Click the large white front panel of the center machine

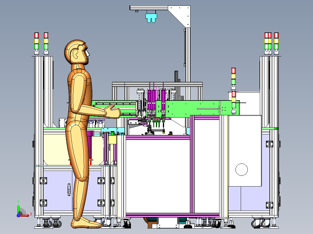158,176
